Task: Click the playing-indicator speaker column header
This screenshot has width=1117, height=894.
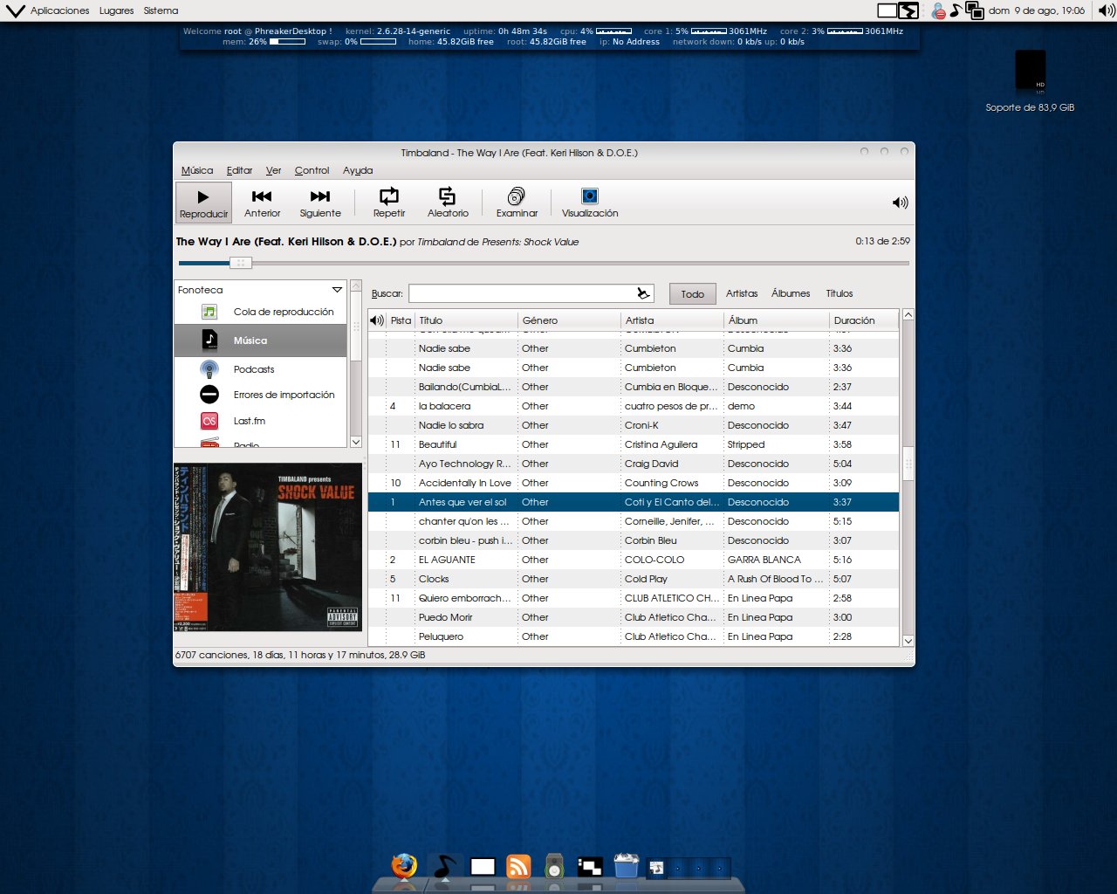Action: coord(377,320)
